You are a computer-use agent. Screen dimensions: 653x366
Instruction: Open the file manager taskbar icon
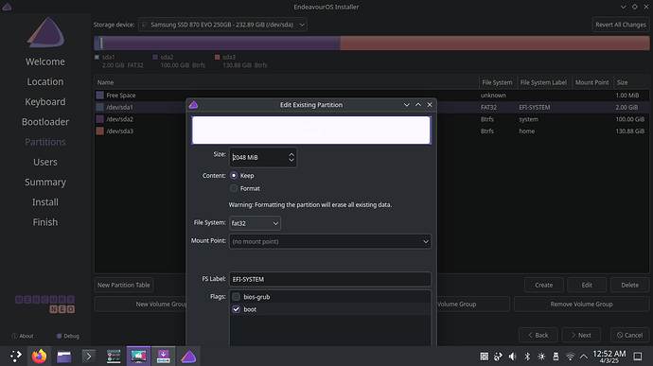63,357
